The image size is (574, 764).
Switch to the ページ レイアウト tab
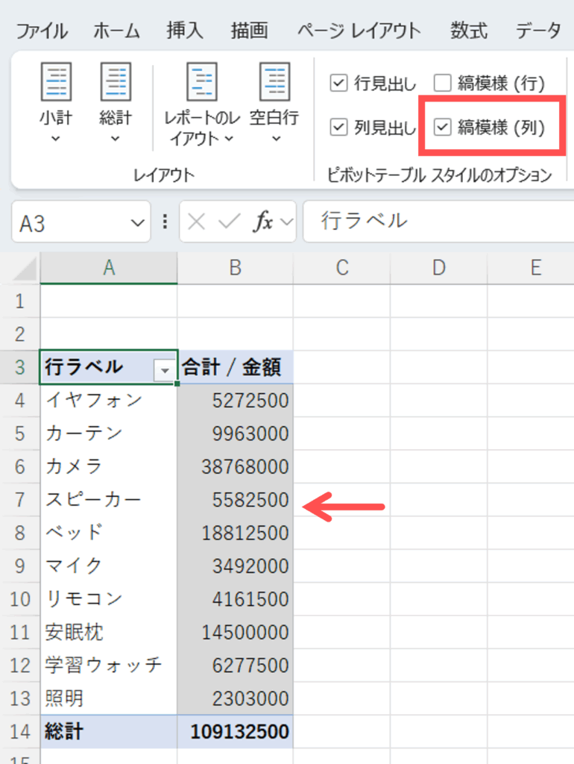click(x=359, y=31)
